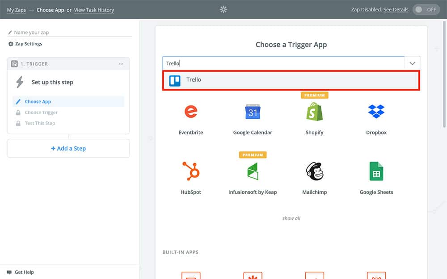
Task: Open the View Task History link
Action: coord(94,10)
